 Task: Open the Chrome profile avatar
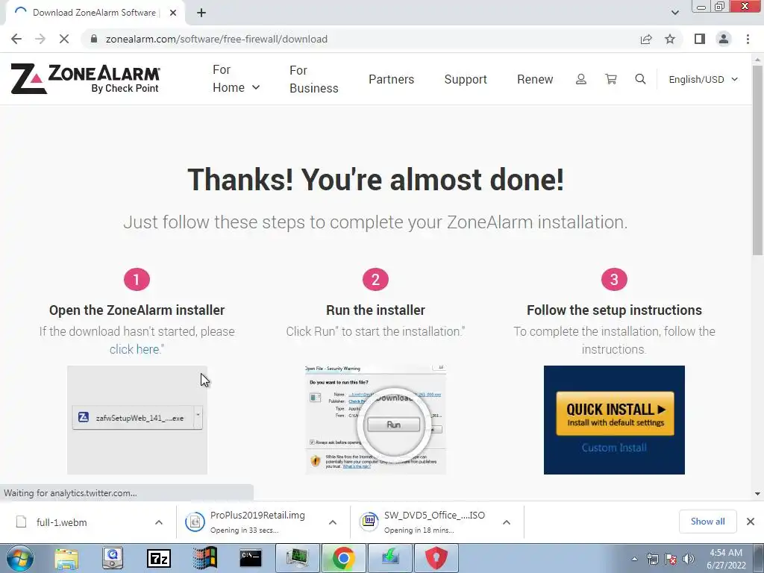(x=724, y=39)
